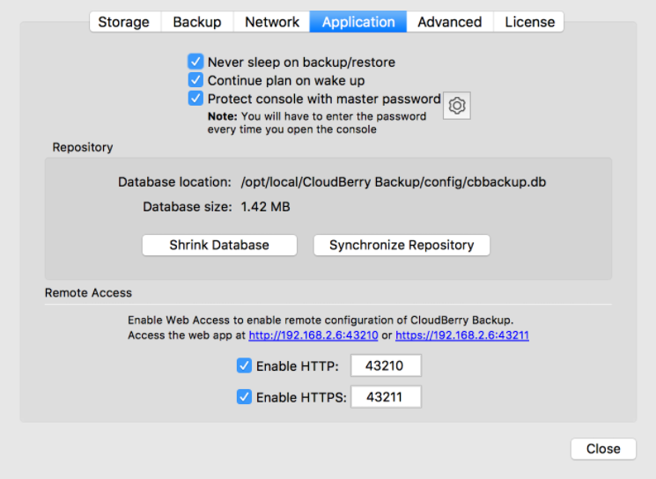The width and height of the screenshot is (656, 479).
Task: Open the Advanced tab
Action: pos(450,22)
